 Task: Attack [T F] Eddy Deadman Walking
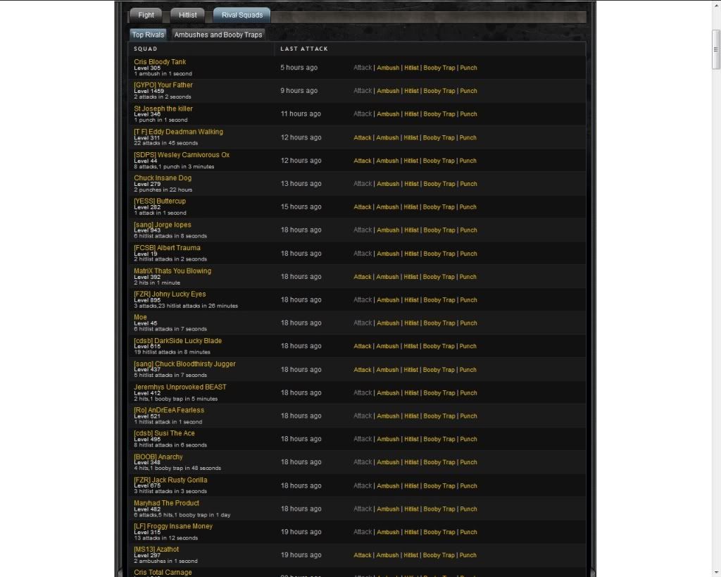pos(363,137)
